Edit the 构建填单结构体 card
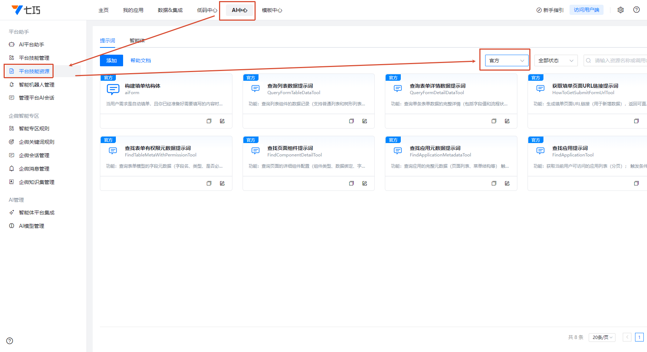647x352 pixels. point(222,121)
